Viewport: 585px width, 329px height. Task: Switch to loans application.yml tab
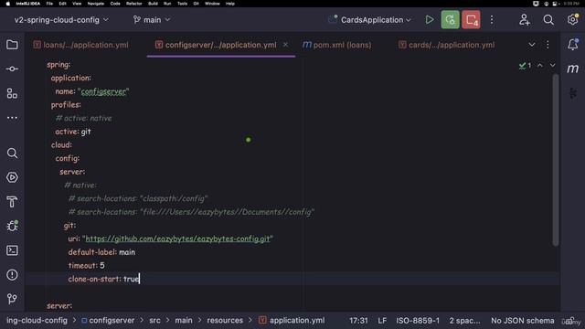81,45
